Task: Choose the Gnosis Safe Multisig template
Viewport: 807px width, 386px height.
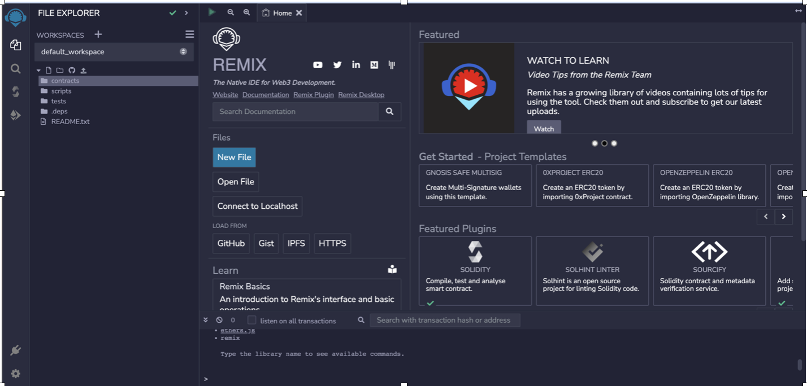Action: [x=475, y=186]
